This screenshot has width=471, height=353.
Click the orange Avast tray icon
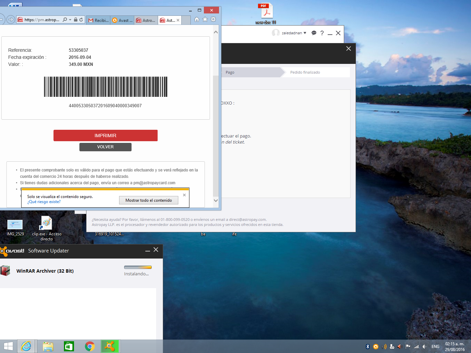pos(376,347)
